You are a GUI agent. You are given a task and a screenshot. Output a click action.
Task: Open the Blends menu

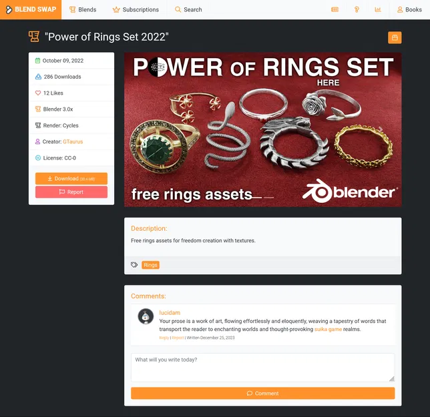[83, 9]
